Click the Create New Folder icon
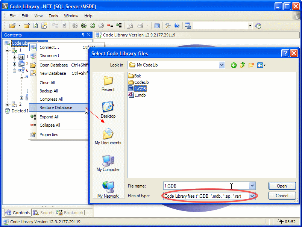 (x=251, y=65)
